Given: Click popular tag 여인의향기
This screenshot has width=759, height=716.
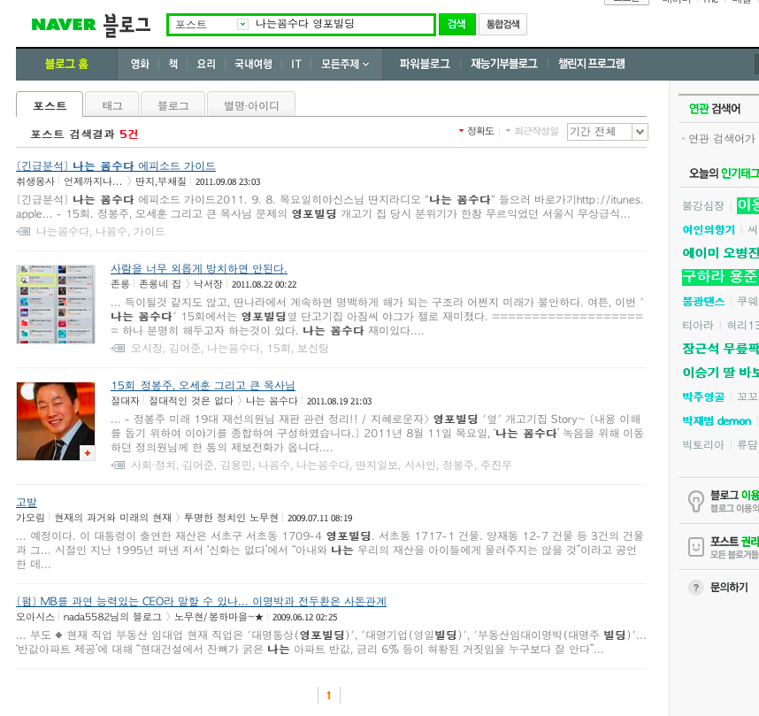Looking at the screenshot, I should click(709, 229).
